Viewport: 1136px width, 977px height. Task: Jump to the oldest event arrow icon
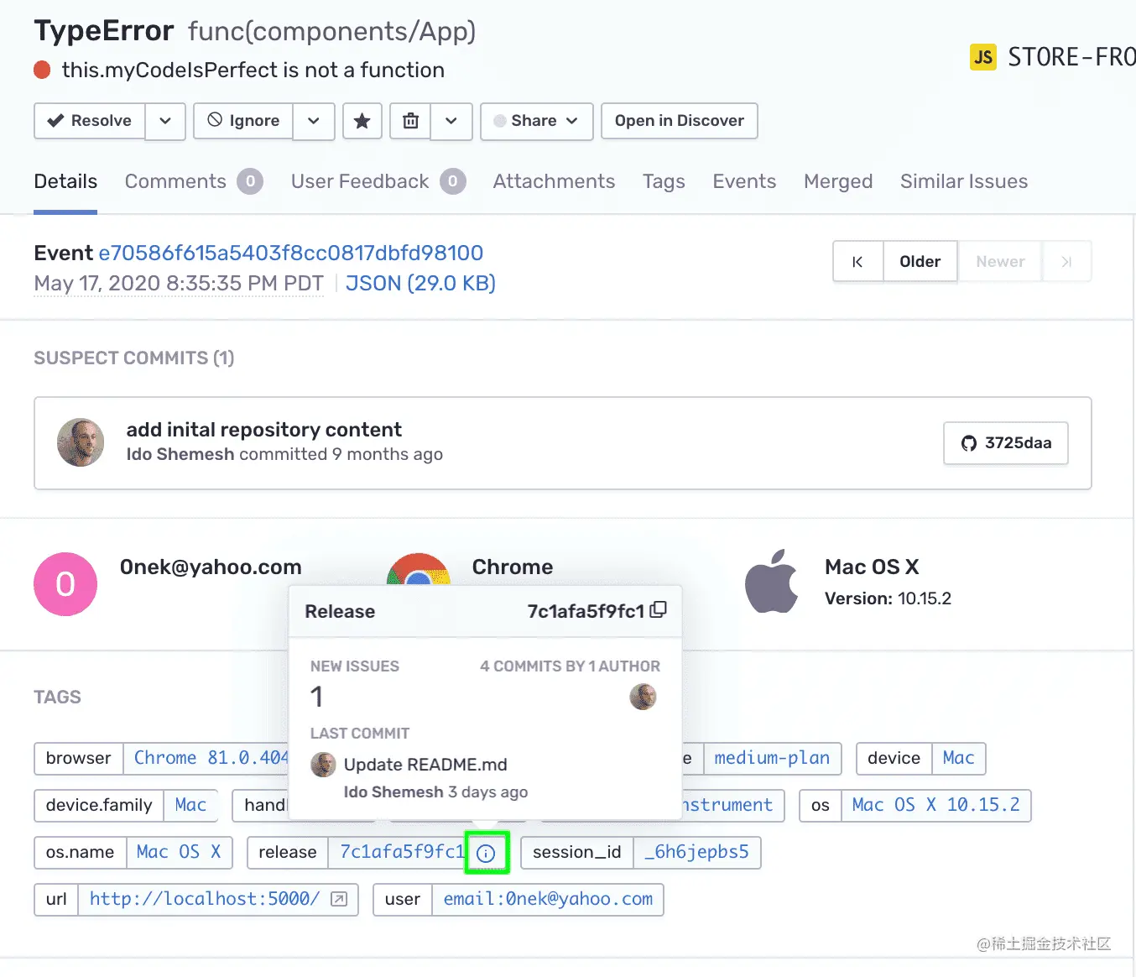[x=857, y=262]
